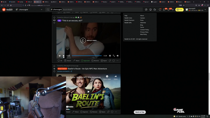
Task: Open the chat messages icon
Action: (x=164, y=10)
